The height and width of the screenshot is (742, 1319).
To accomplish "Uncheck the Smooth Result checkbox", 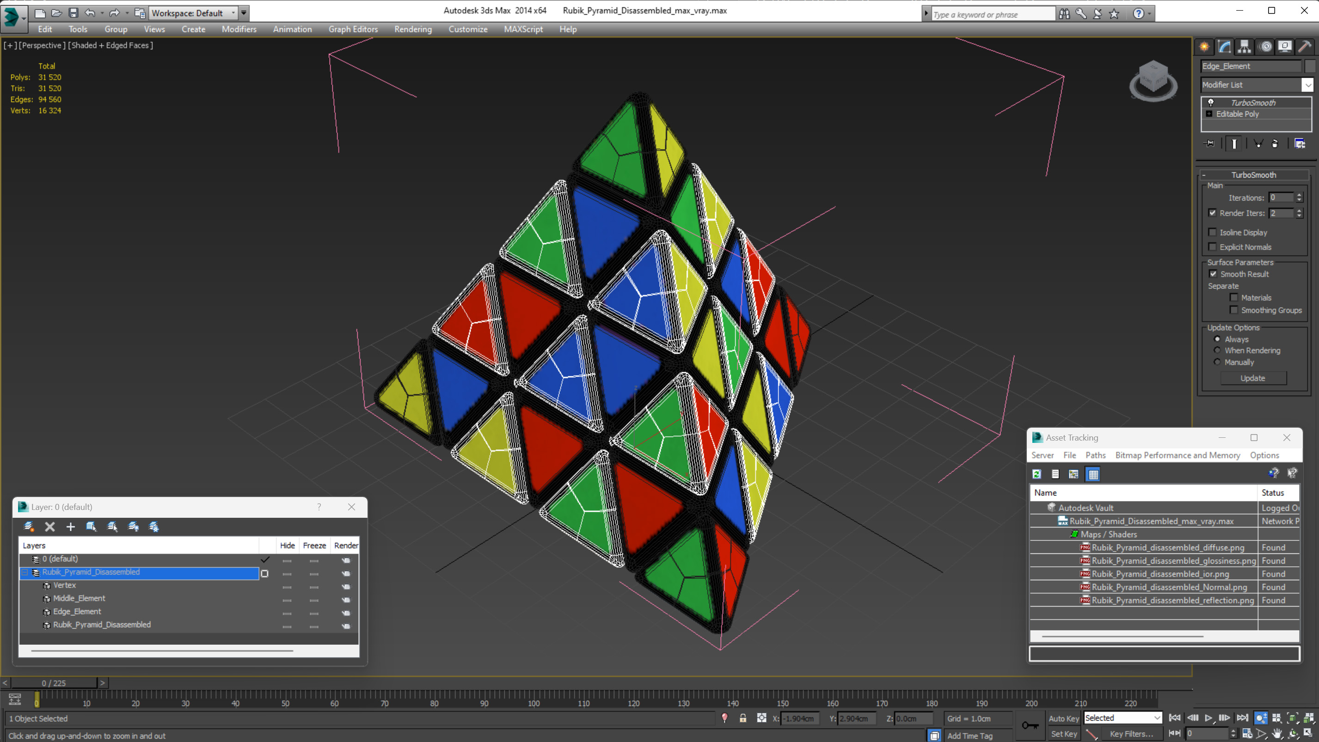I will (x=1213, y=274).
